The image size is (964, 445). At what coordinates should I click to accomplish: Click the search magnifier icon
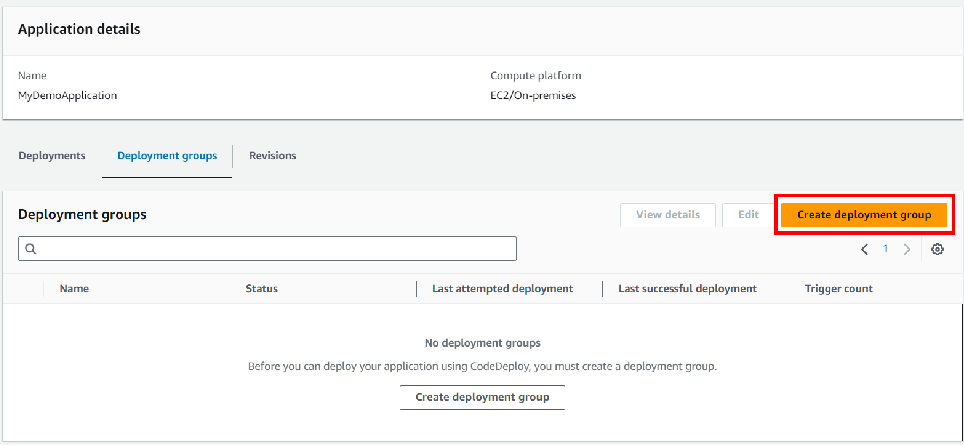(x=31, y=249)
